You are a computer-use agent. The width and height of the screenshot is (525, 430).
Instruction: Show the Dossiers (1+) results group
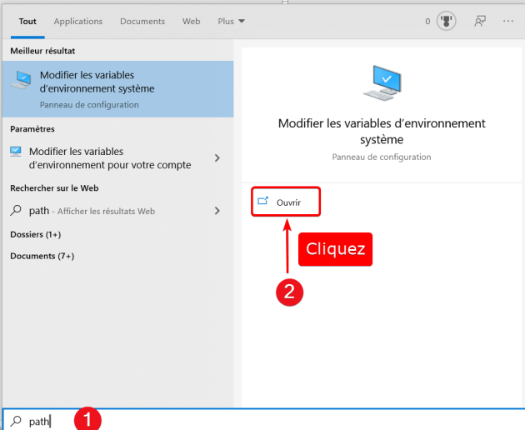point(35,235)
